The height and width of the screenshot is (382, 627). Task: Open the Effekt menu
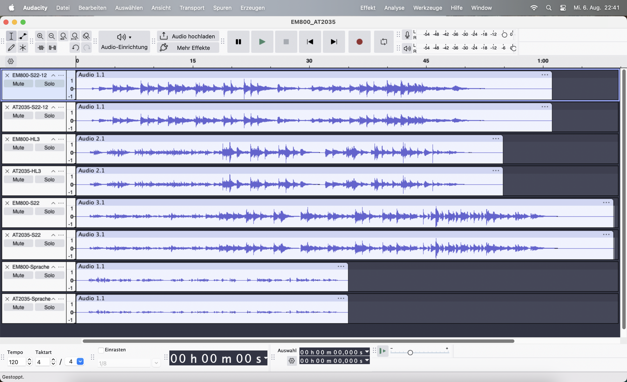click(368, 8)
